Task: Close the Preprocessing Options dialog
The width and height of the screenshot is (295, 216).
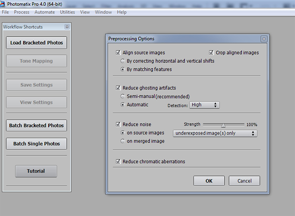Action: [264, 39]
